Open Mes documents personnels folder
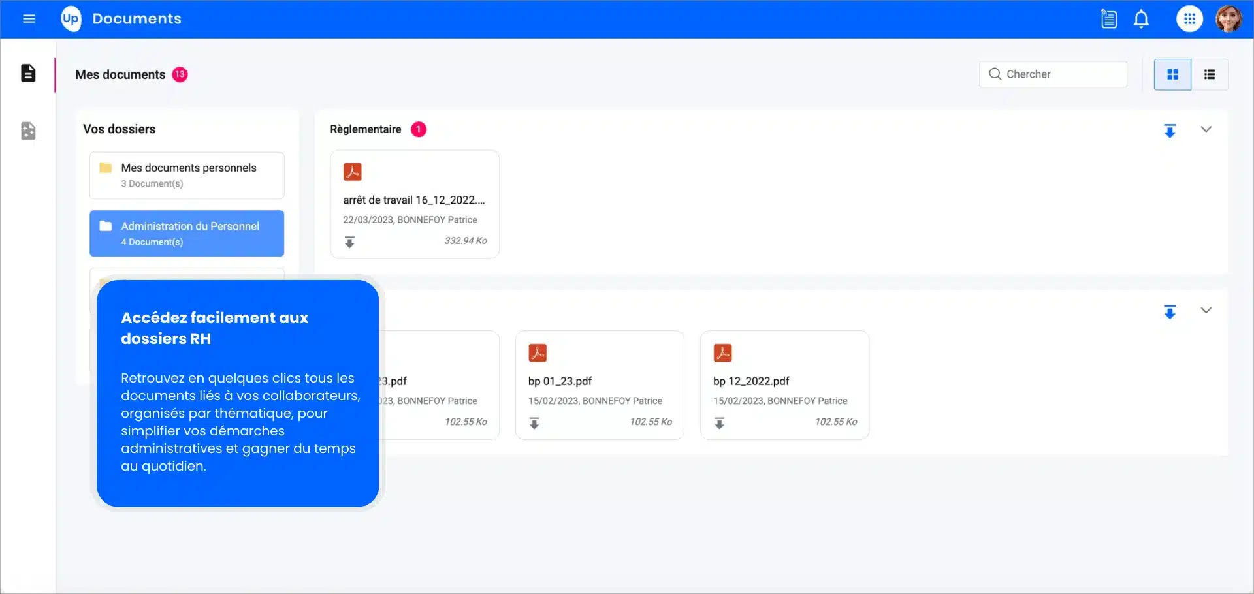Screen dimensions: 1254x594 point(187,175)
